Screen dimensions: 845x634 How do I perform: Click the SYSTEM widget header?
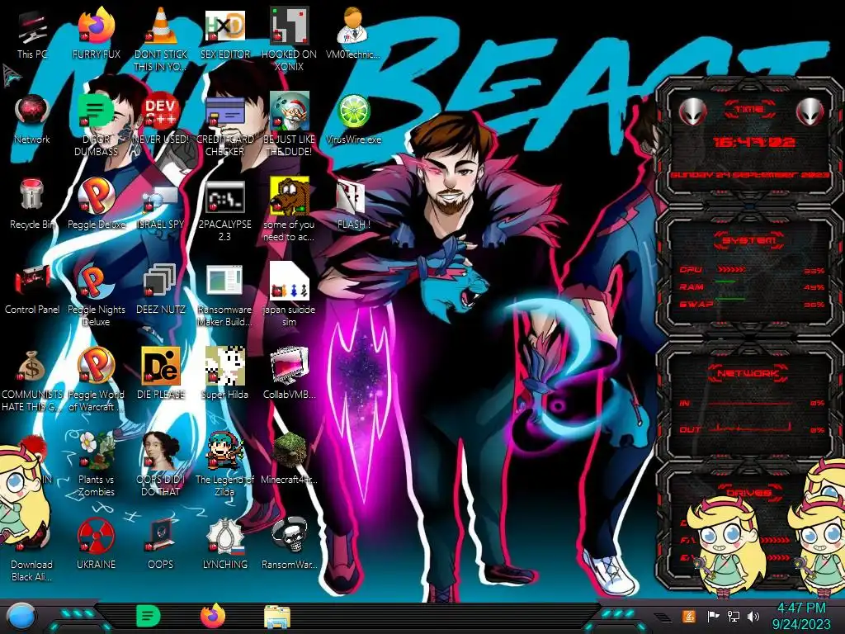click(x=748, y=240)
